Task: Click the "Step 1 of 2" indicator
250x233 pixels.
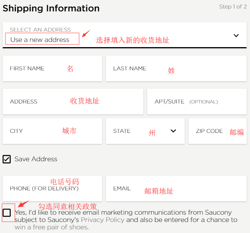Action: click(233, 7)
